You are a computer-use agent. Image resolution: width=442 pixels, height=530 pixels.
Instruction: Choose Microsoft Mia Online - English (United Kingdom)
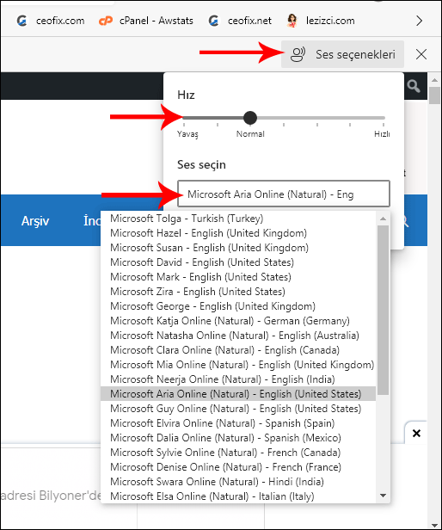pyautogui.click(x=238, y=365)
